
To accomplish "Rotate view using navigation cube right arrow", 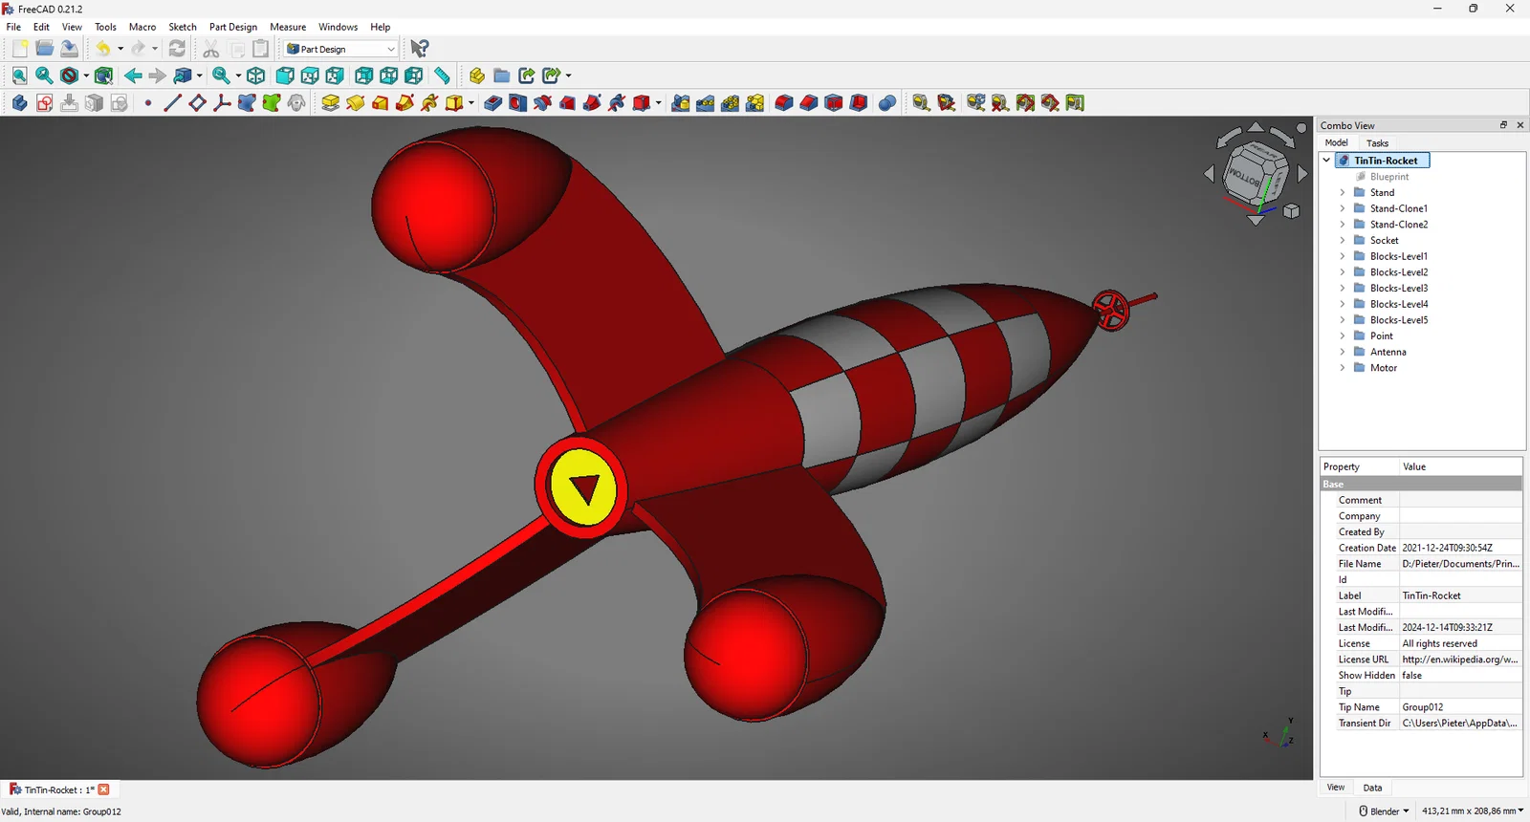I will [x=1302, y=174].
